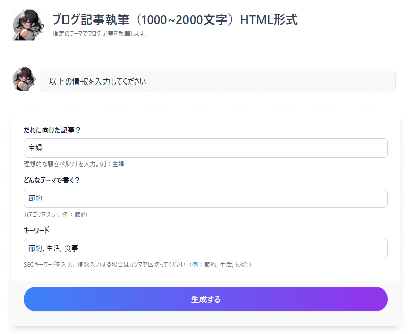Click the small avatar beside the chat message
Viewport: 419px width, 334px height.
tap(24, 79)
